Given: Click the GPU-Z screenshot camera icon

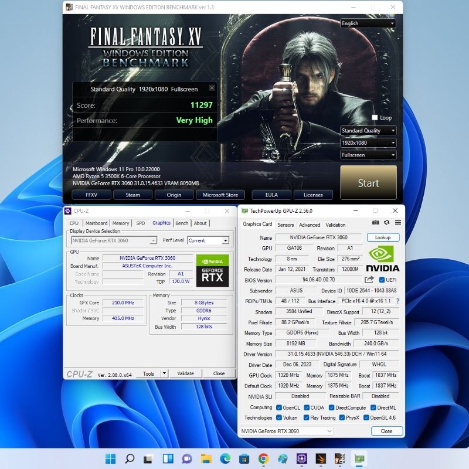Looking at the screenshot, I should [376, 223].
